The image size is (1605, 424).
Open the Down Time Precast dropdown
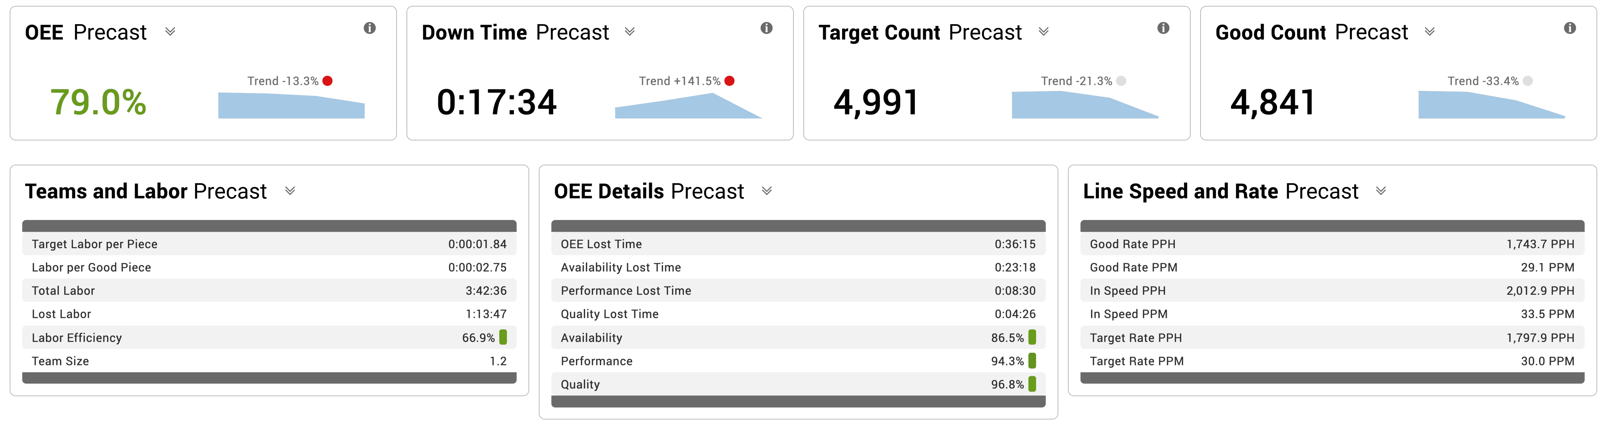point(630,32)
